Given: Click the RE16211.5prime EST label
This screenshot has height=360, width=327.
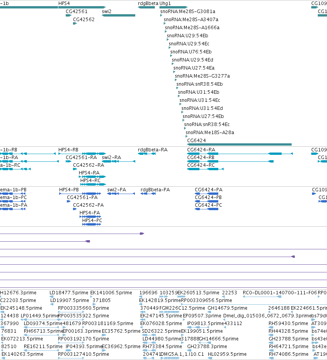Looking at the screenshot, I should point(43,346).
